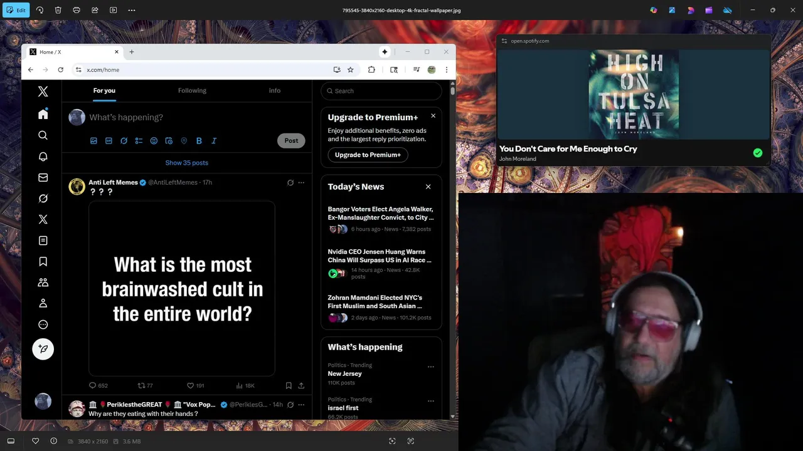Schedule the post with the calendar icon

[169, 141]
